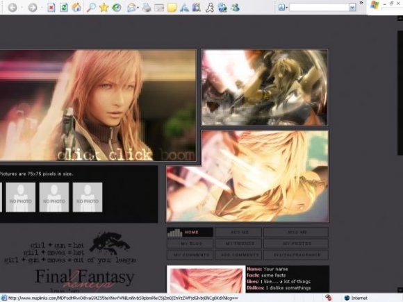Visit the DIGITALFRAGRANCE link button
This screenshot has height=302, width=403.
296,255
